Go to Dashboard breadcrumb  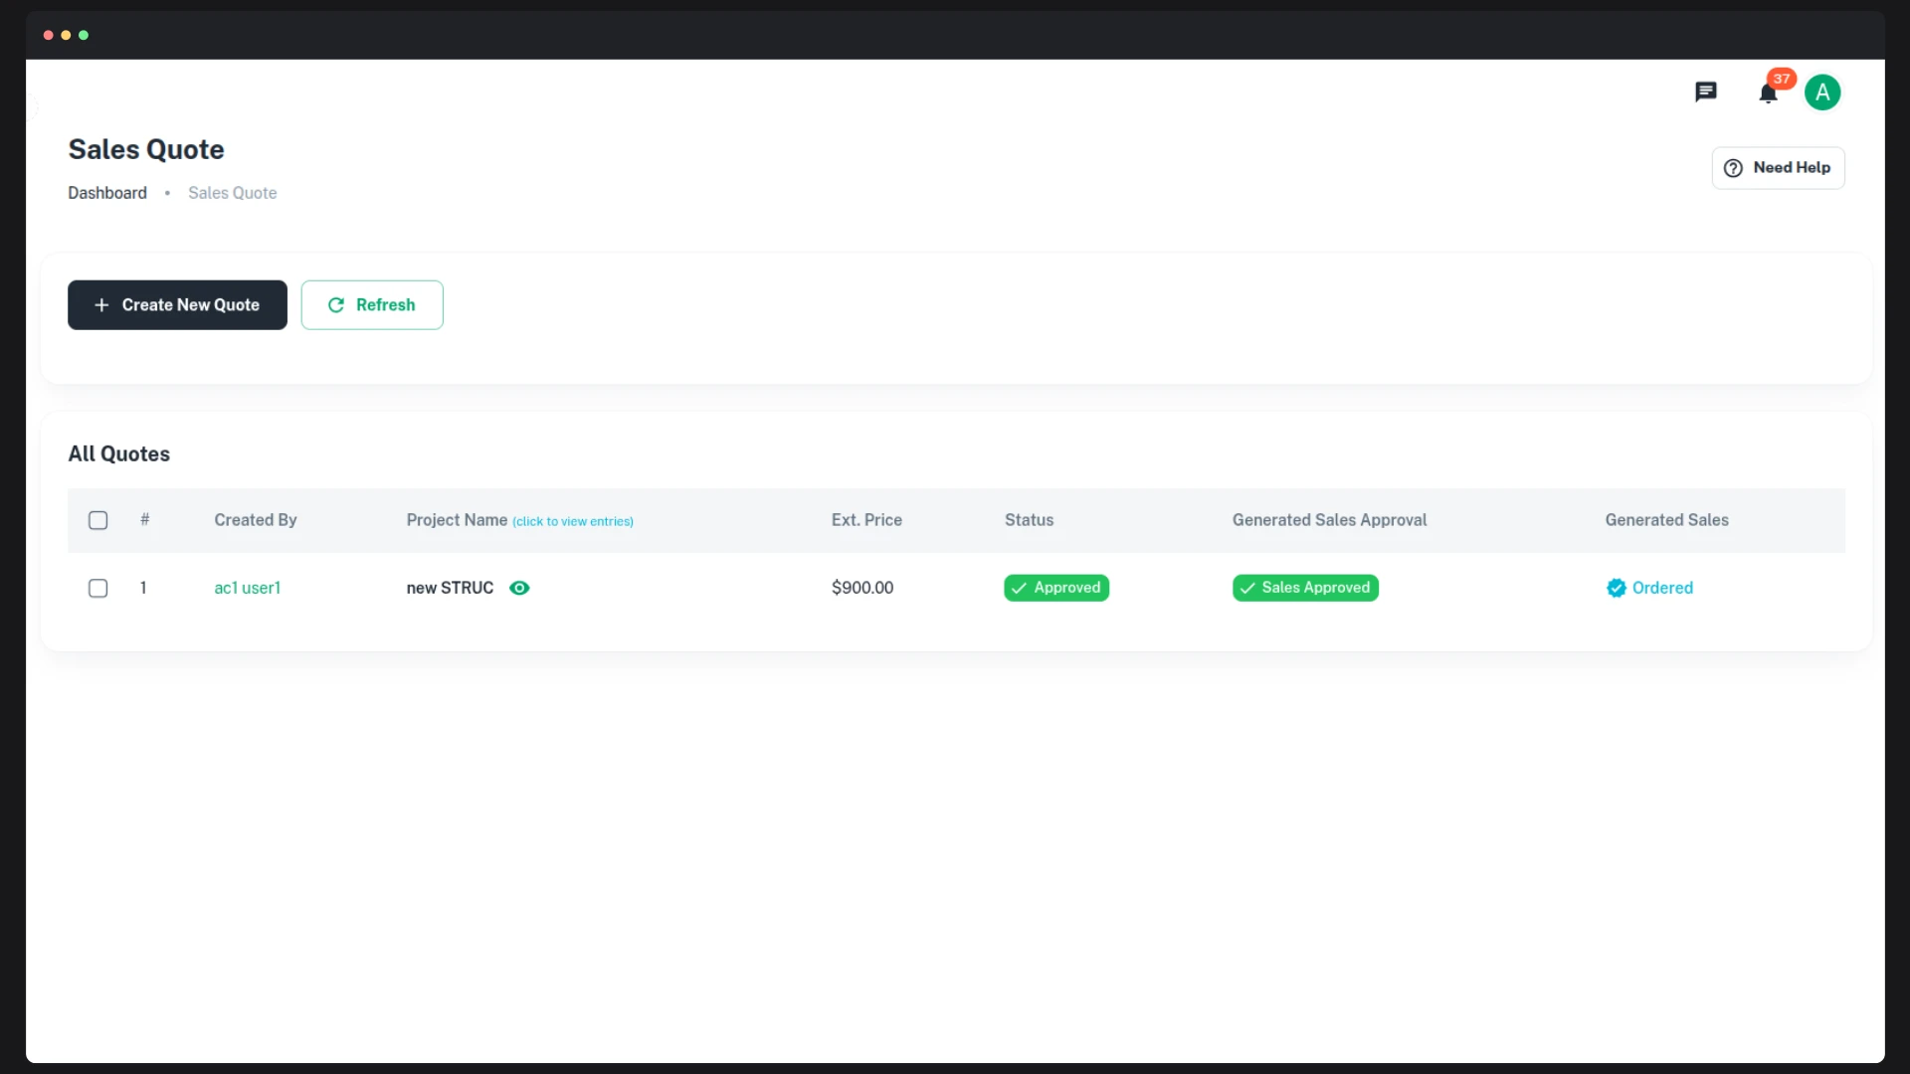coord(107,193)
